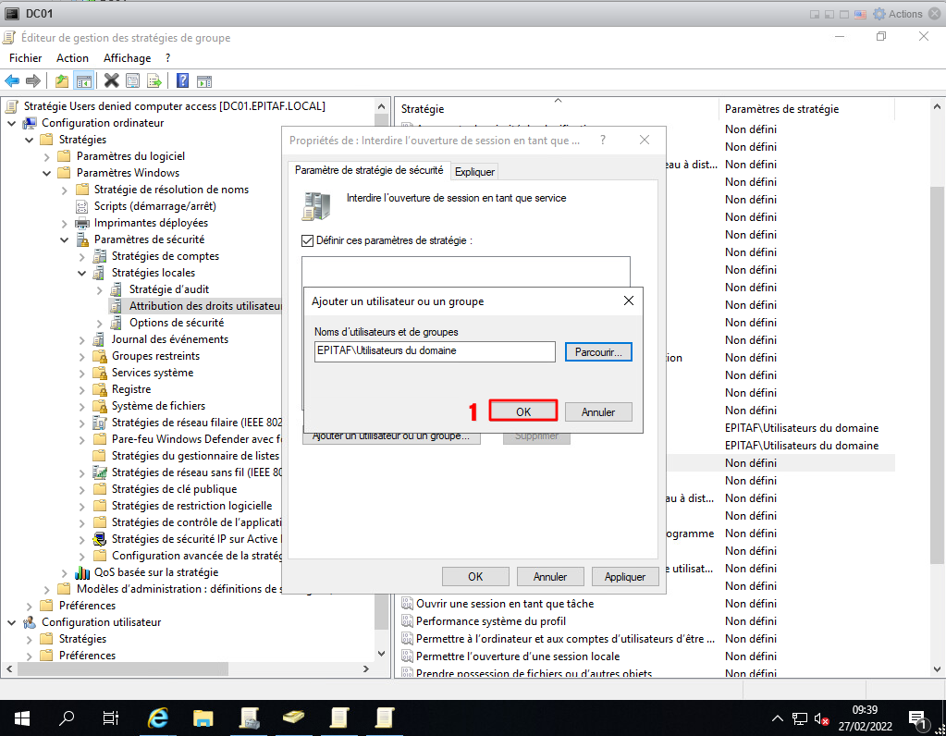
Task: Confirm with OK in Ajouter un utilisateur dialog
Action: click(x=523, y=412)
